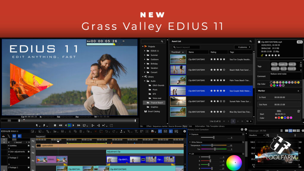The height and width of the screenshot is (171, 304).
Task: Click page 1 button in pagination
Action: pyautogui.click(x=233, y=121)
